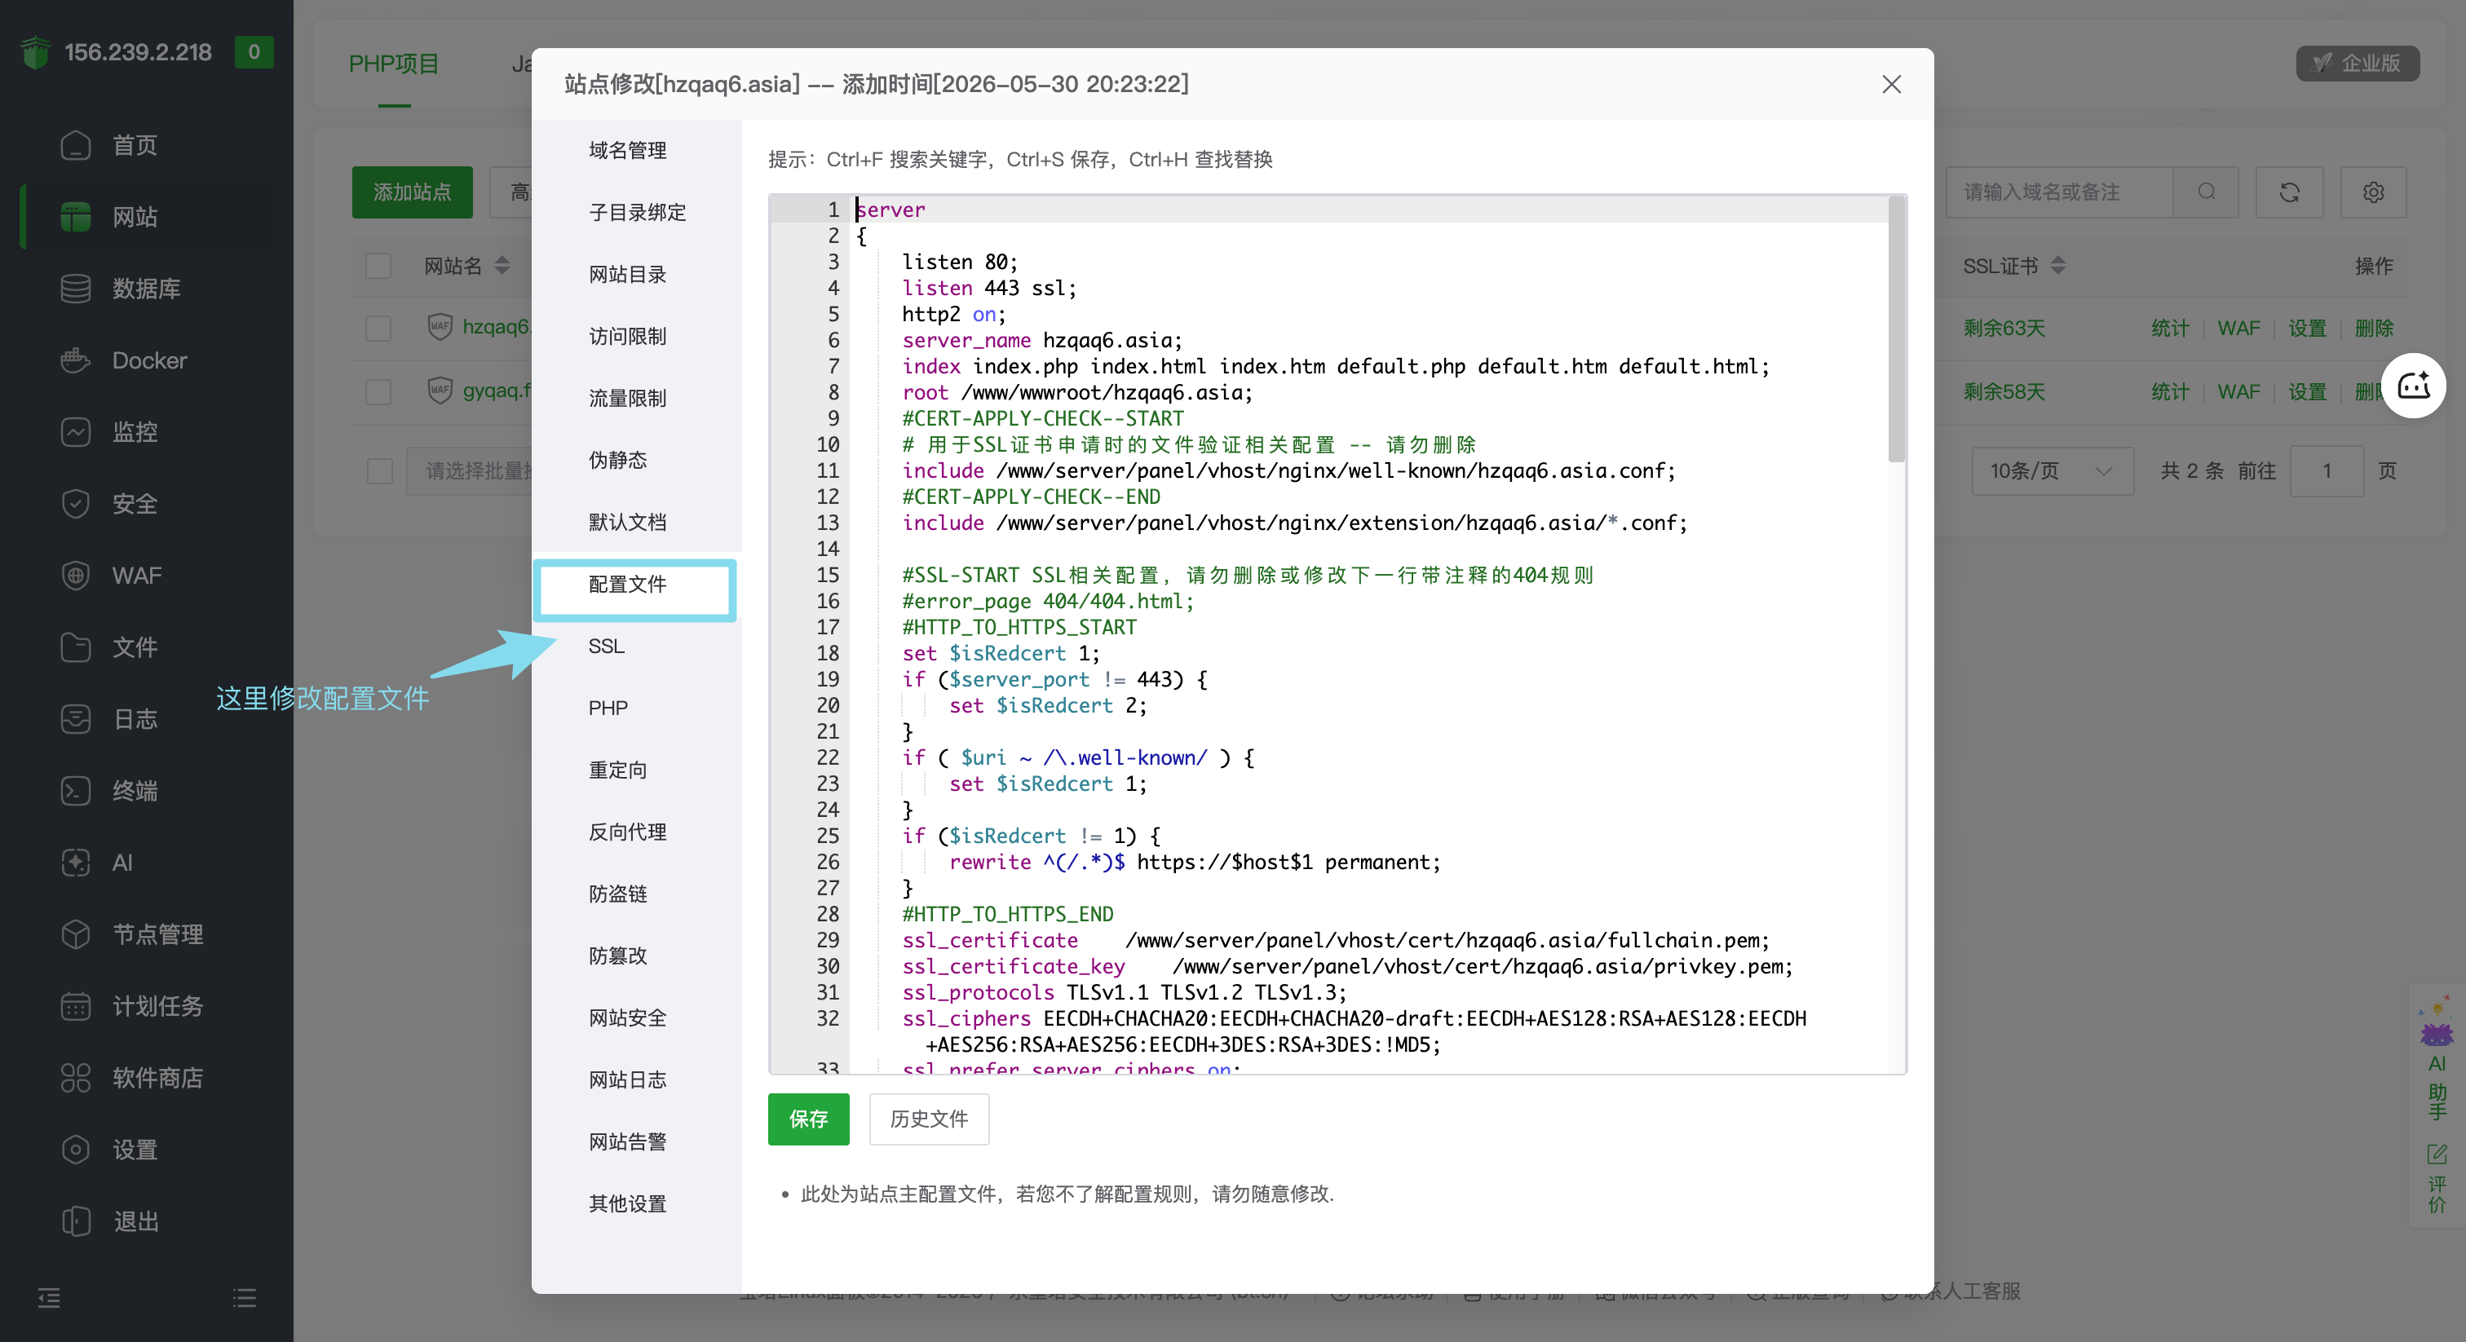Screen dimensions: 2466x1342
Task: Click the green 保存 button
Action: (808, 1119)
